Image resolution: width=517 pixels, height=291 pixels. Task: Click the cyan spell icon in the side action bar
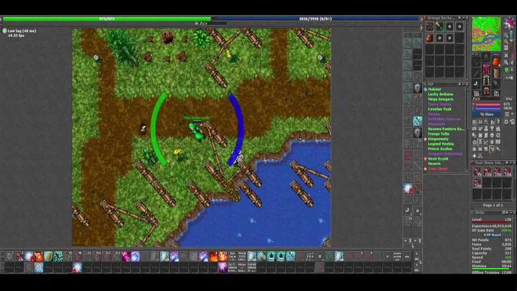click(x=417, y=120)
